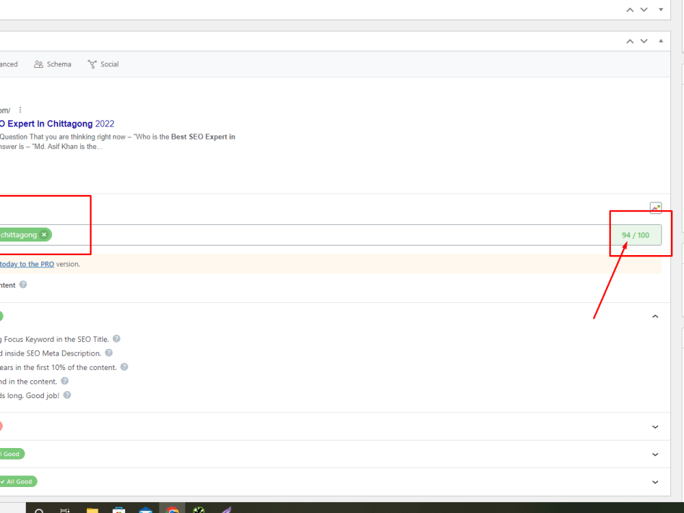
Task: Toggle the top meta box panel open
Action: tap(661, 10)
